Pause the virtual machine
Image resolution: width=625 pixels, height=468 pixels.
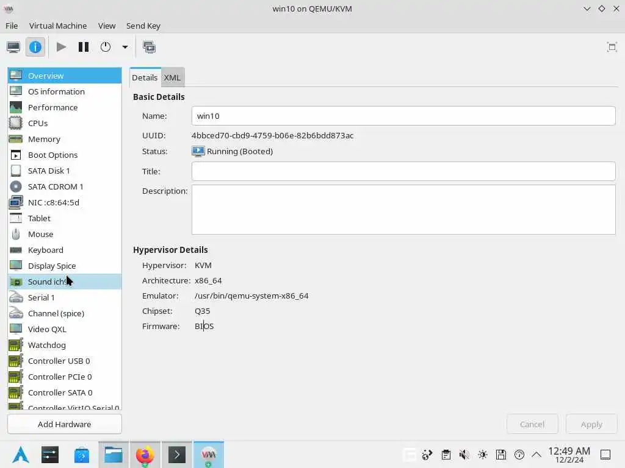(x=83, y=47)
